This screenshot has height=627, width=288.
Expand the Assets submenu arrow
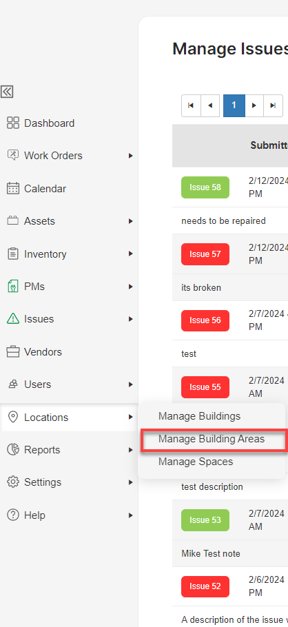130,221
